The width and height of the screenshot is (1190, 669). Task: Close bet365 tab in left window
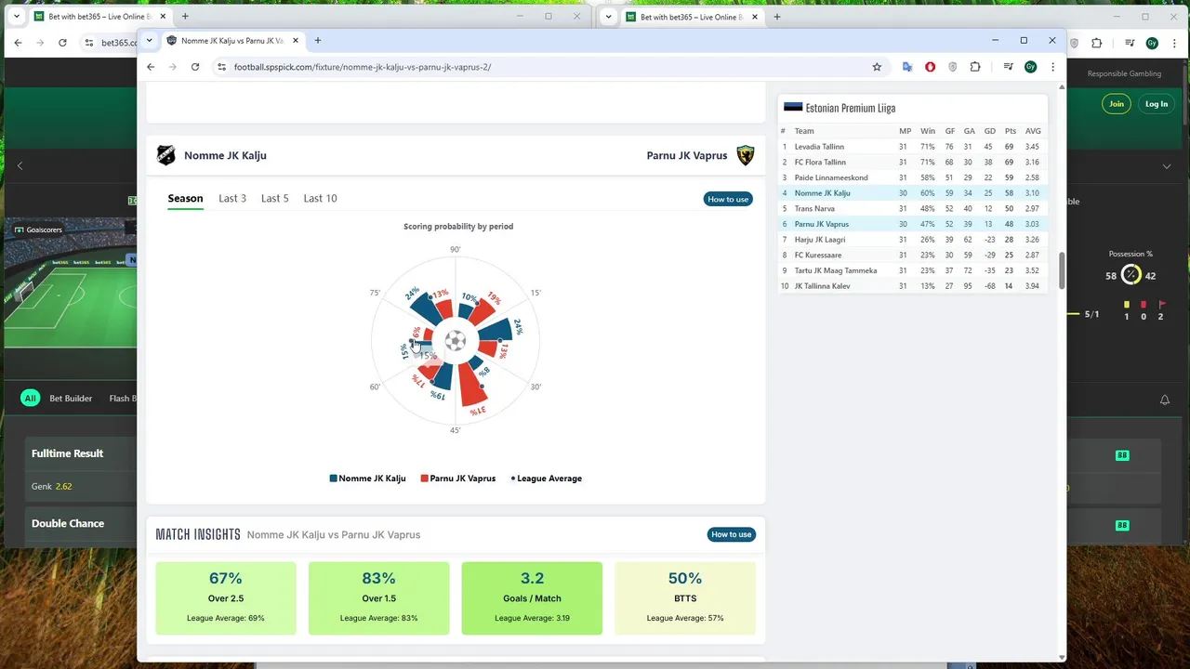coord(162,17)
